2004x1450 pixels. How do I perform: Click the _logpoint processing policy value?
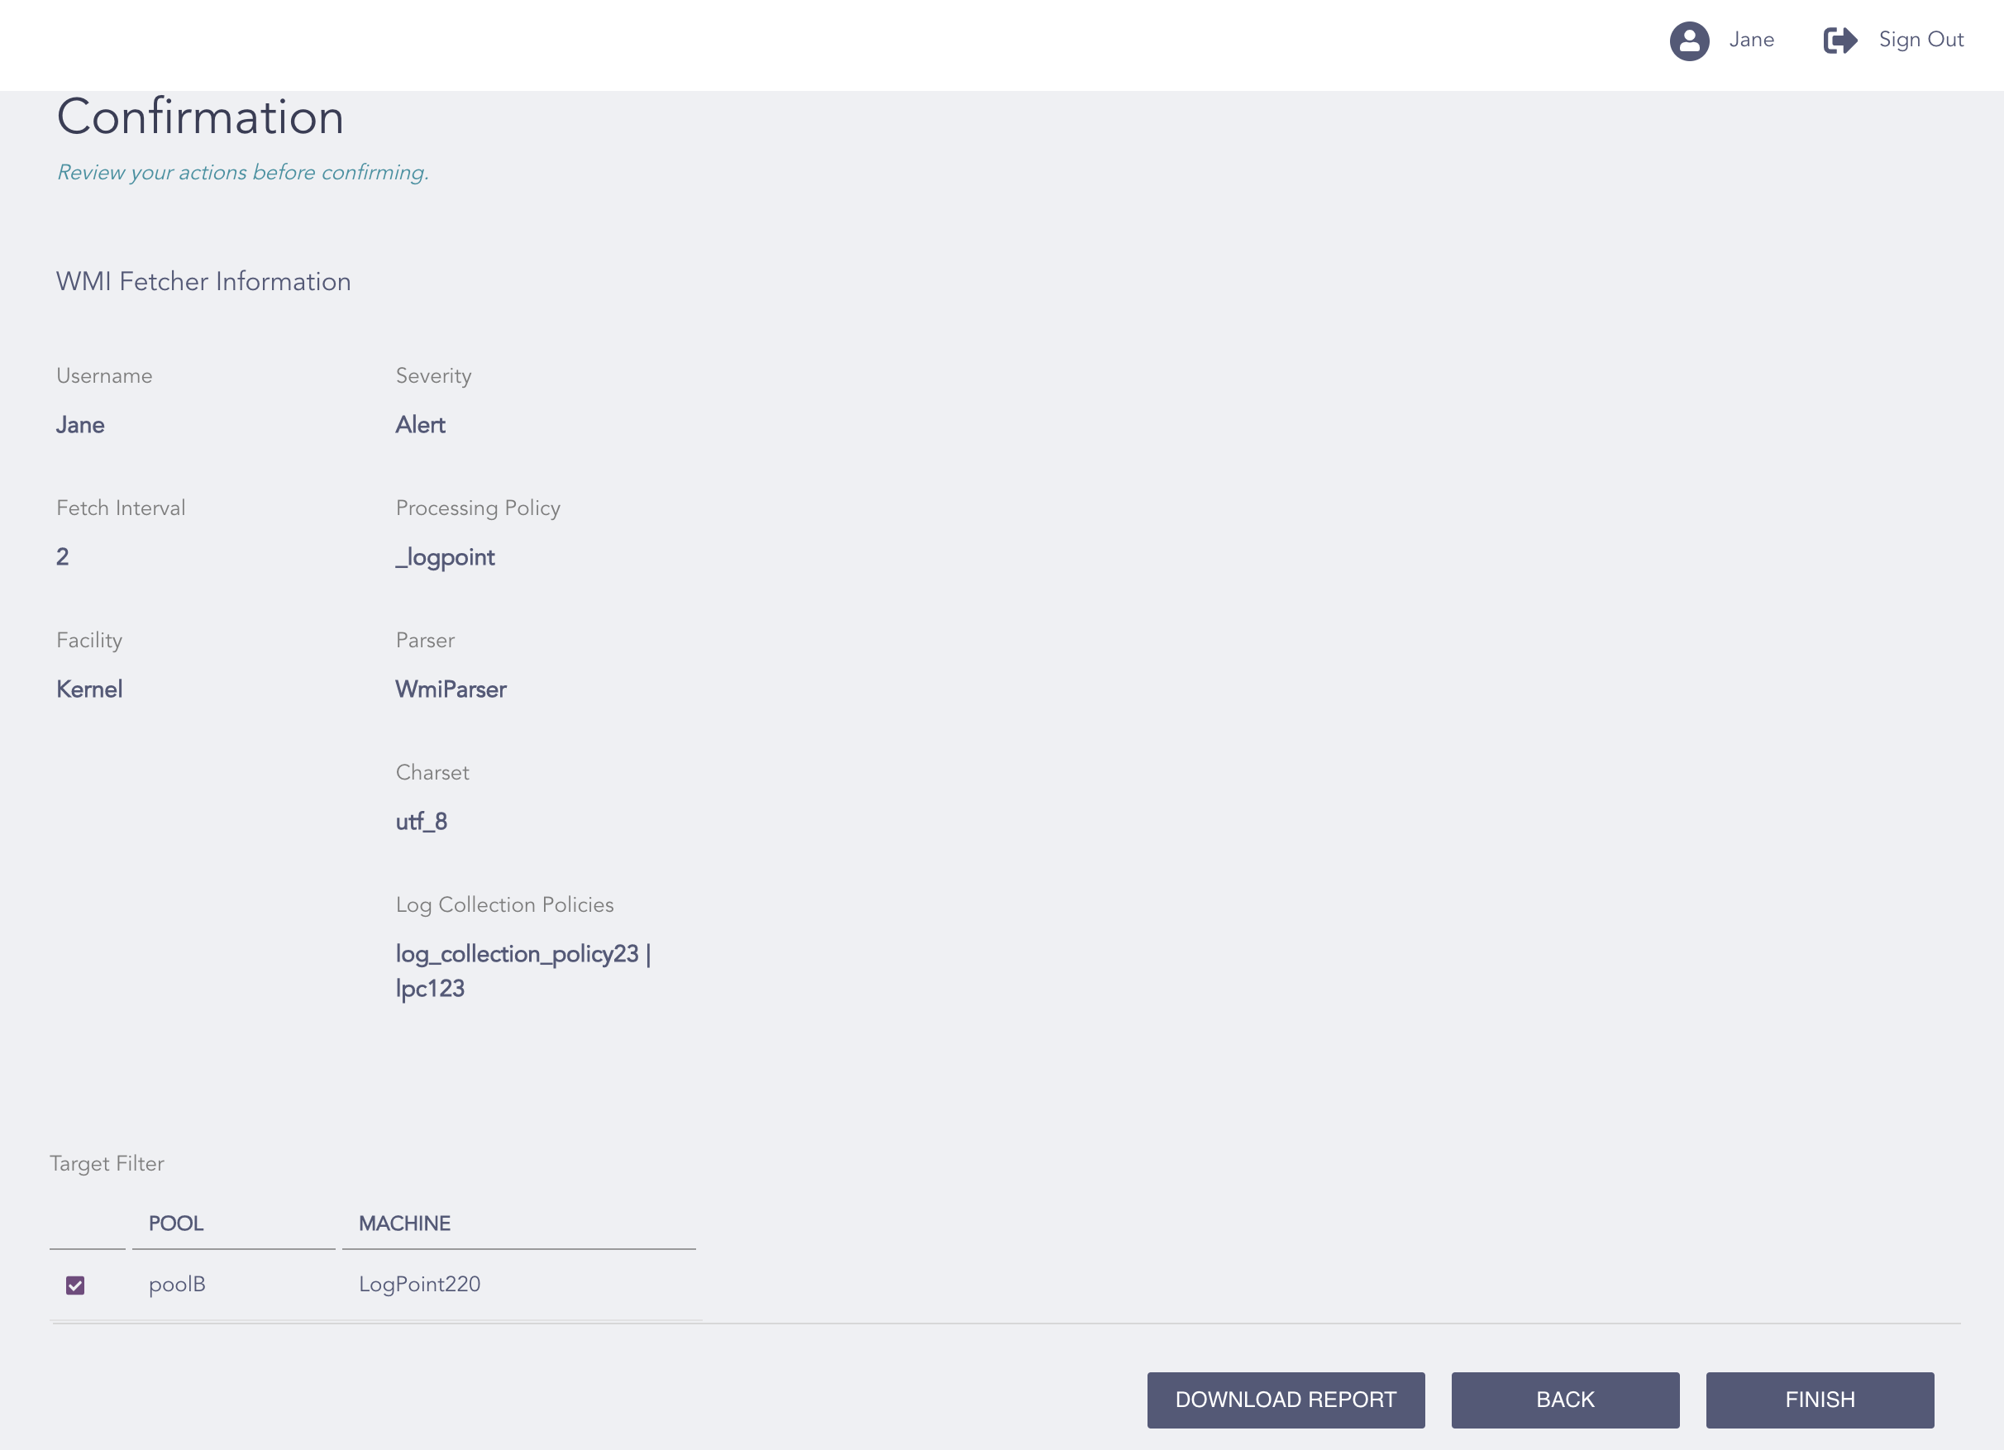pos(445,556)
